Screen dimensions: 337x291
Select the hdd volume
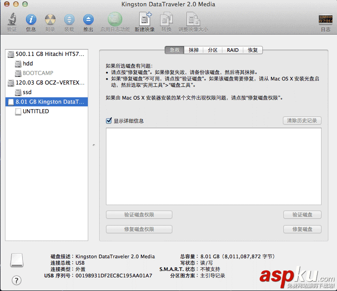47,64
